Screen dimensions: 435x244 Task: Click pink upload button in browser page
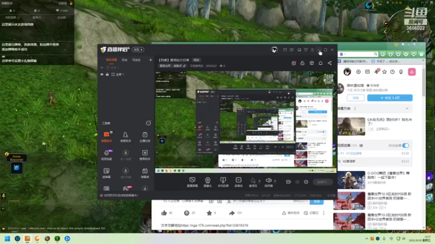click(412, 72)
